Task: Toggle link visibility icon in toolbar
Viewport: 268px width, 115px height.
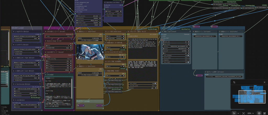Action: [265, 113]
